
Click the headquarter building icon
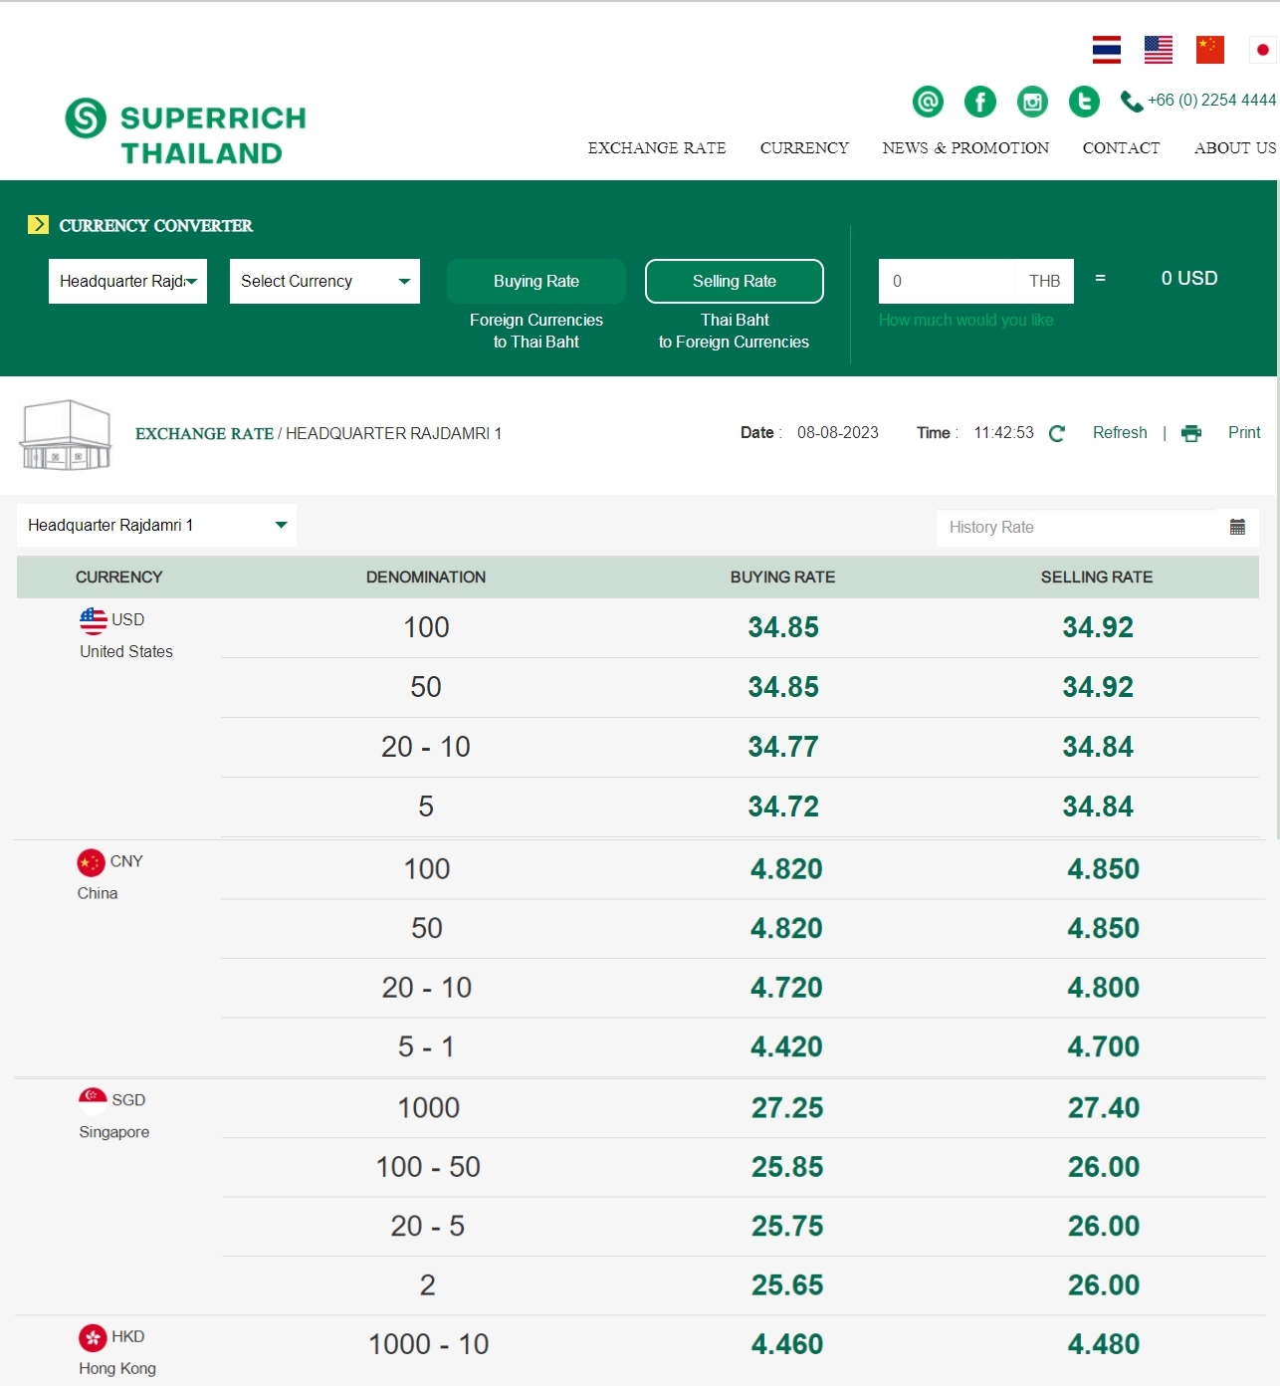pos(66,435)
